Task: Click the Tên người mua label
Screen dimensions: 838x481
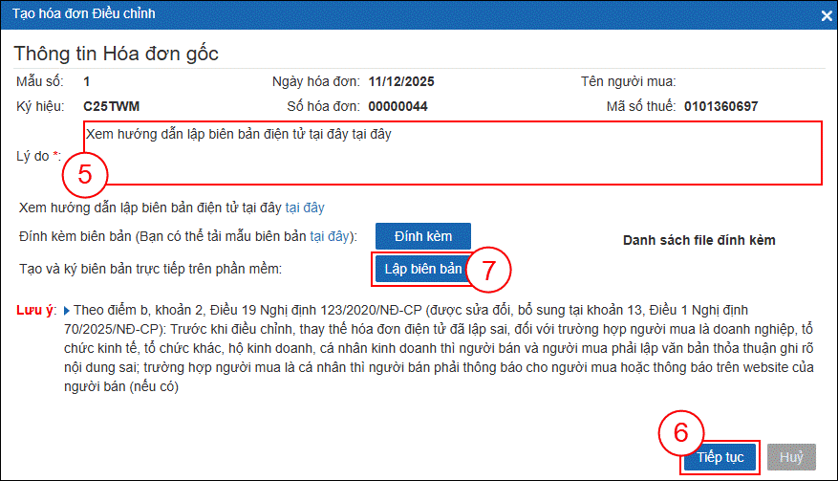Action: click(x=628, y=81)
